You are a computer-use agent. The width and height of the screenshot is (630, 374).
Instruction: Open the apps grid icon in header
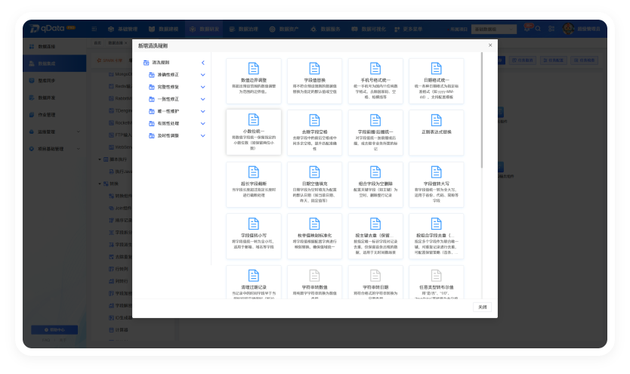pos(551,29)
